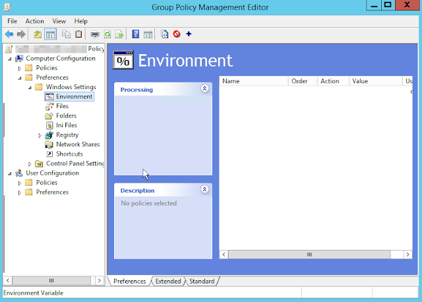Click the Help question mark toolbar icon

click(x=136, y=34)
